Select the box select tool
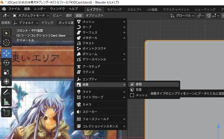Viewport: 224px width, 139px height. tap(6, 33)
